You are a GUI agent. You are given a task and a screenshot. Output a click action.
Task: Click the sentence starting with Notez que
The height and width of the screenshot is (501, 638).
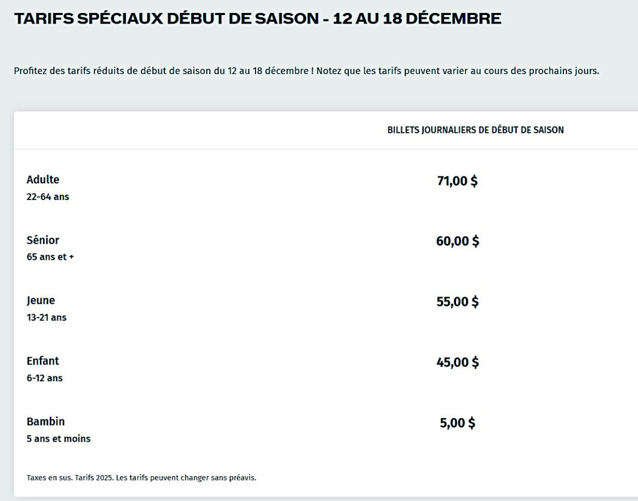[457, 70]
